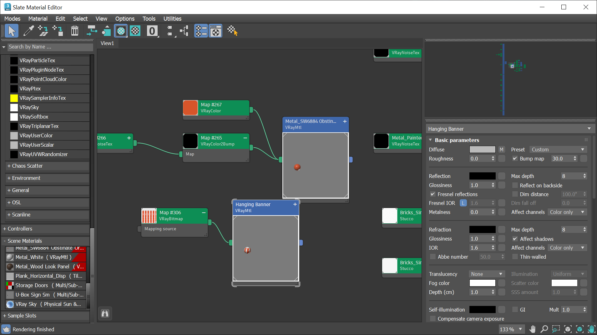The width and height of the screenshot is (597, 335).
Task: Expand the Environment group
Action: pyautogui.click(x=48, y=178)
